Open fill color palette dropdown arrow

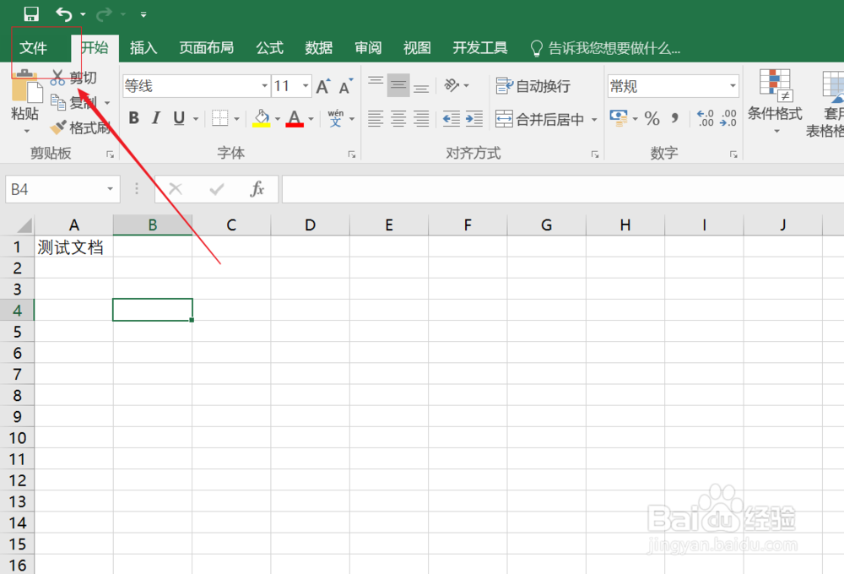tap(278, 119)
